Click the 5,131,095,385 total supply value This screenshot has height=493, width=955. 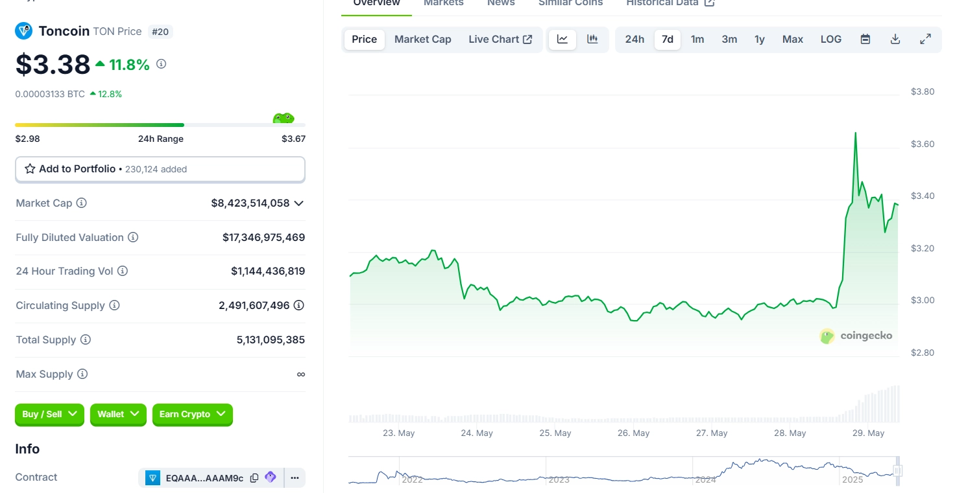pyautogui.click(x=271, y=340)
